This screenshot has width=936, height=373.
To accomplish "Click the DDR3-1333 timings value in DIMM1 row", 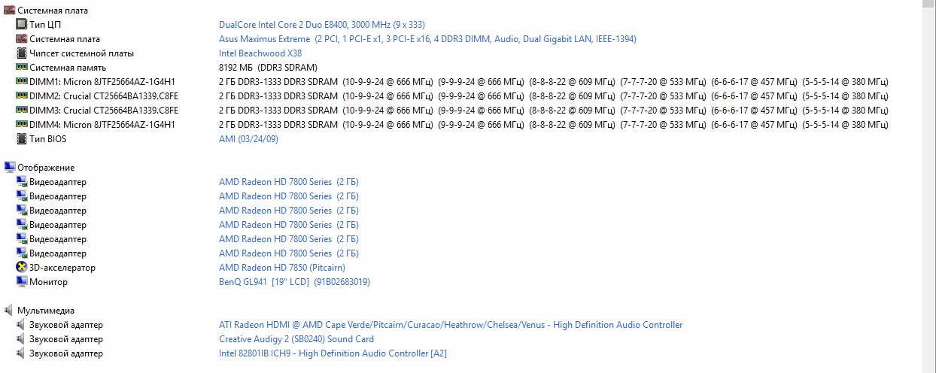I will [554, 82].
